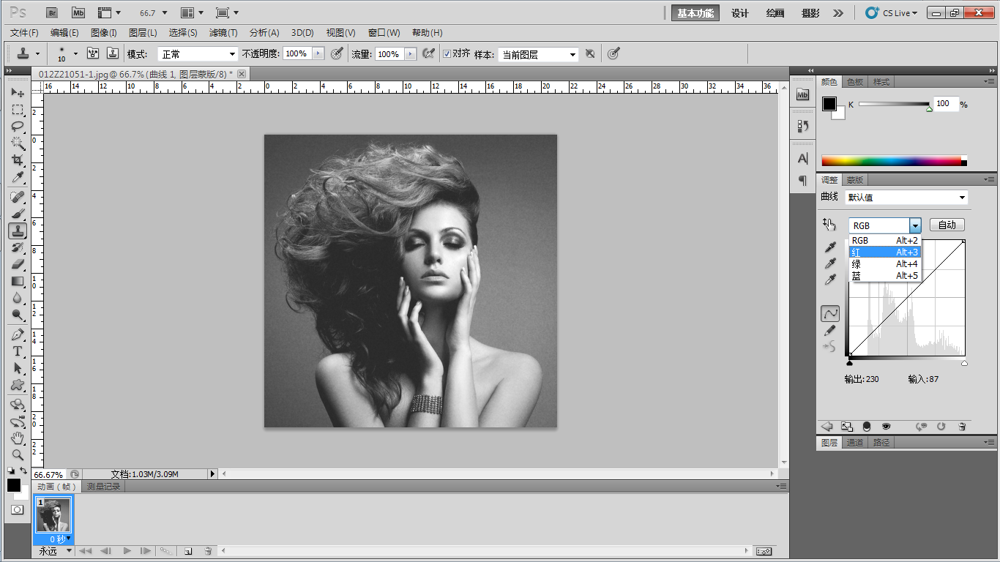Select the Pen tool
The width and height of the screenshot is (1000, 562).
pos(18,334)
